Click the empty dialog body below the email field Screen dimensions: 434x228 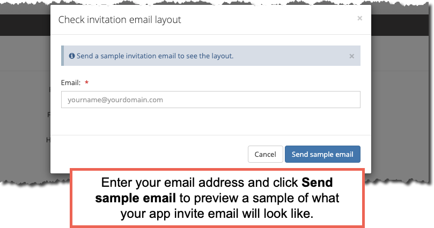pyautogui.click(x=211, y=121)
